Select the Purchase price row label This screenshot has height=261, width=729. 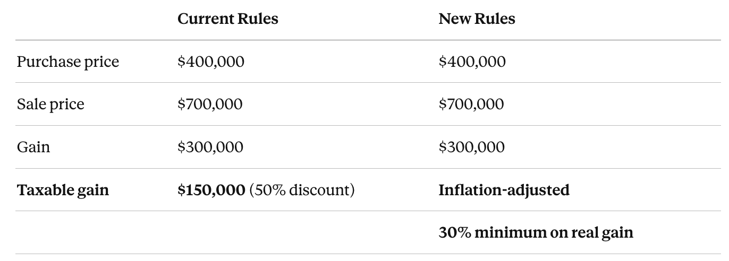[x=68, y=62]
